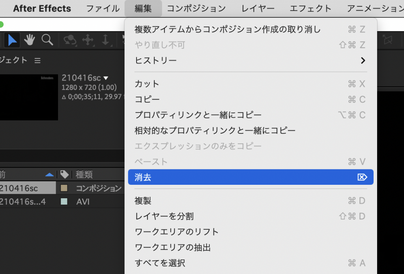This screenshot has width=404, height=274.
Task: Open the コンポジション menu in menu bar
Action: pyautogui.click(x=196, y=8)
